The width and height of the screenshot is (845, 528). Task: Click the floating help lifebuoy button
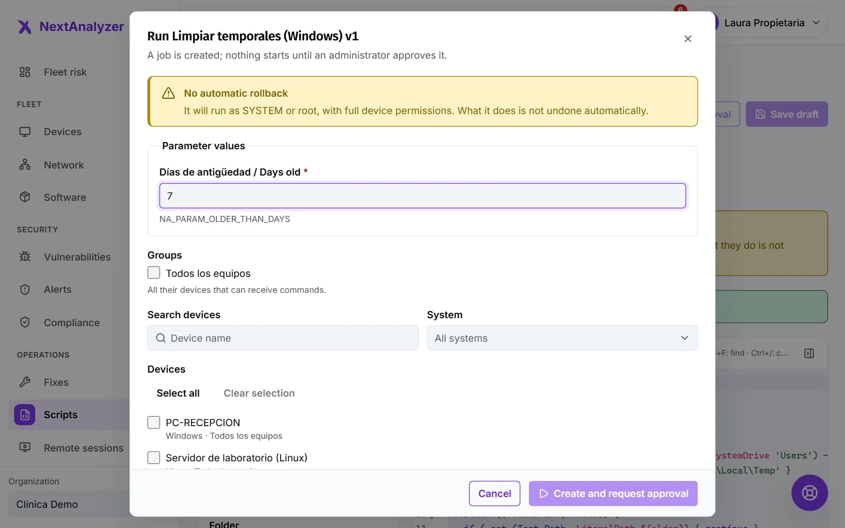809,493
